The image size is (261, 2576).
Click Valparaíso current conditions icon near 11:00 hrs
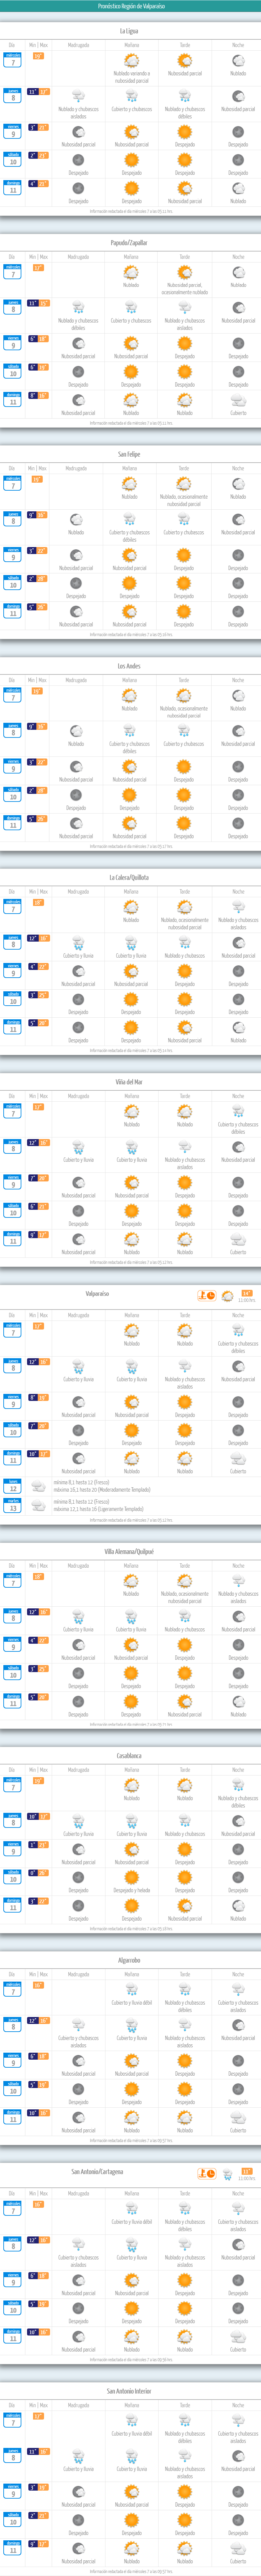228,1296
